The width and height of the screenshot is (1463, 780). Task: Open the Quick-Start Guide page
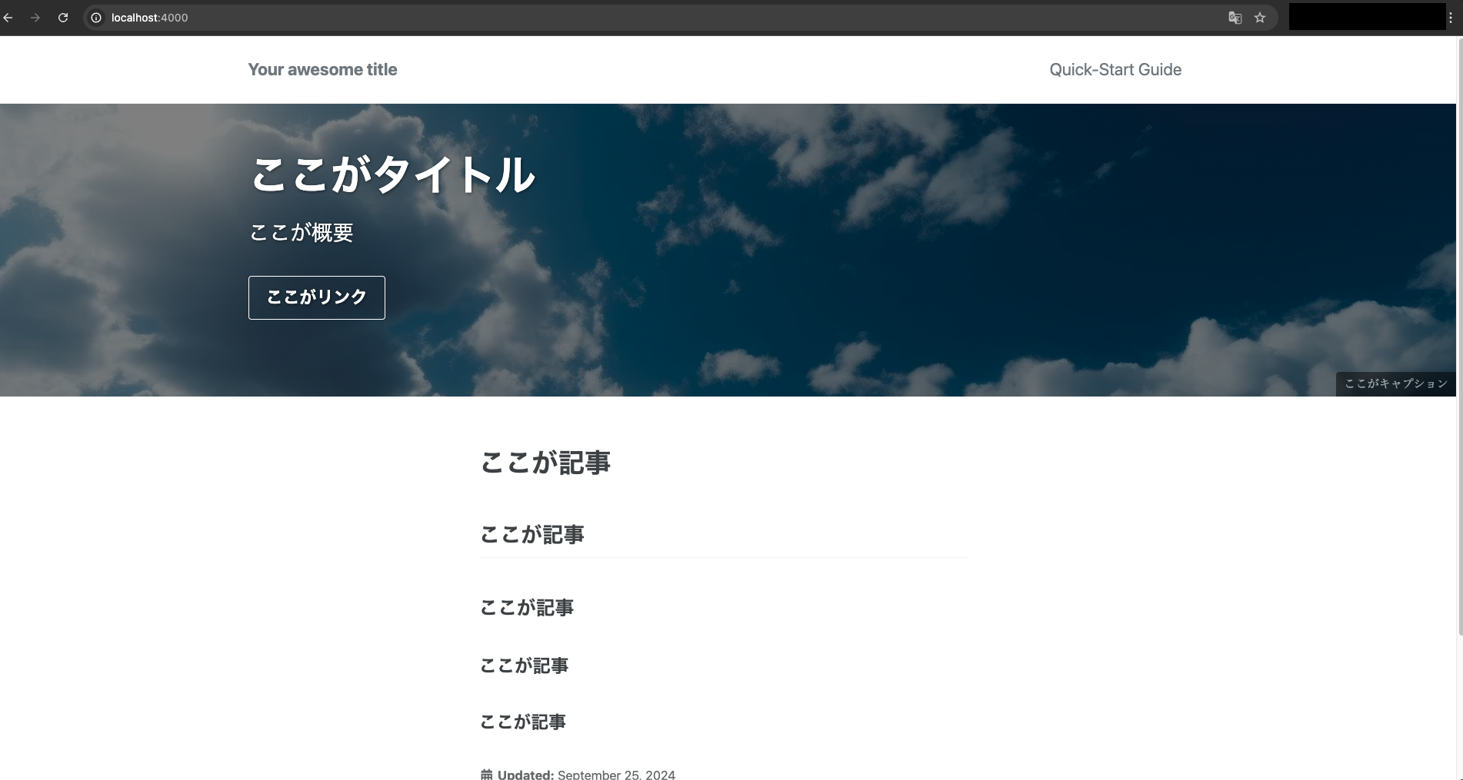coord(1115,69)
